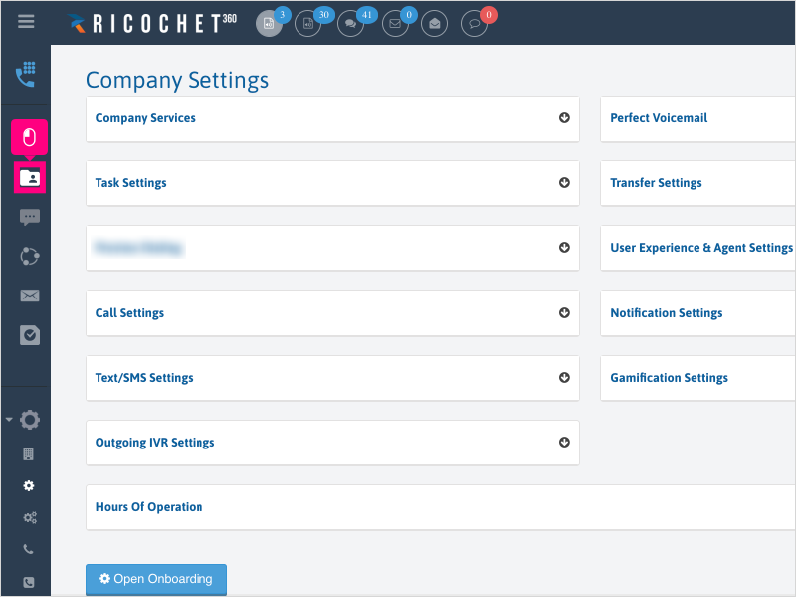Screen dimensions: 796x597
Task: Open the speech bubble icon with red badge
Action: [x=474, y=23]
